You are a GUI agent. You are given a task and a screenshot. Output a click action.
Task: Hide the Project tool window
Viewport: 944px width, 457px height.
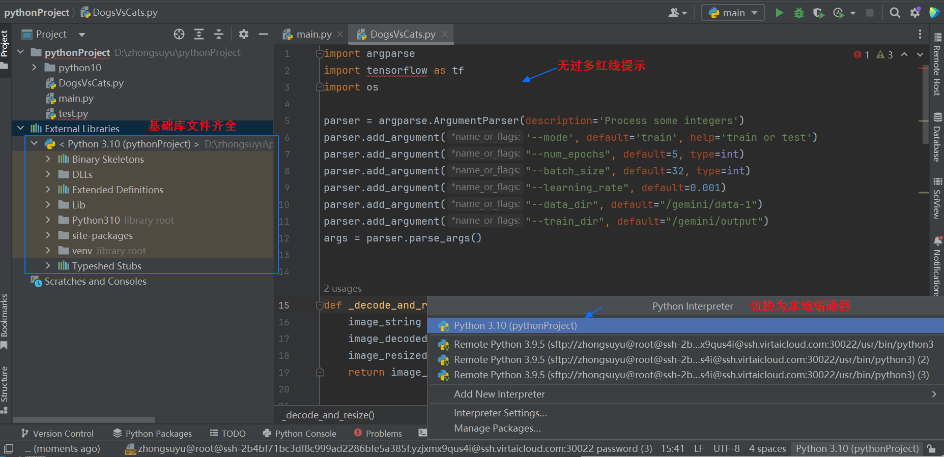[x=264, y=34]
